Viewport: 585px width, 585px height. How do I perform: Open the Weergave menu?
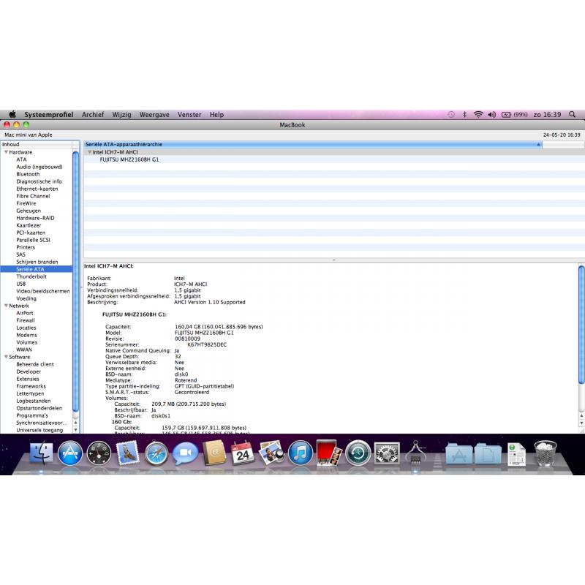[154, 115]
